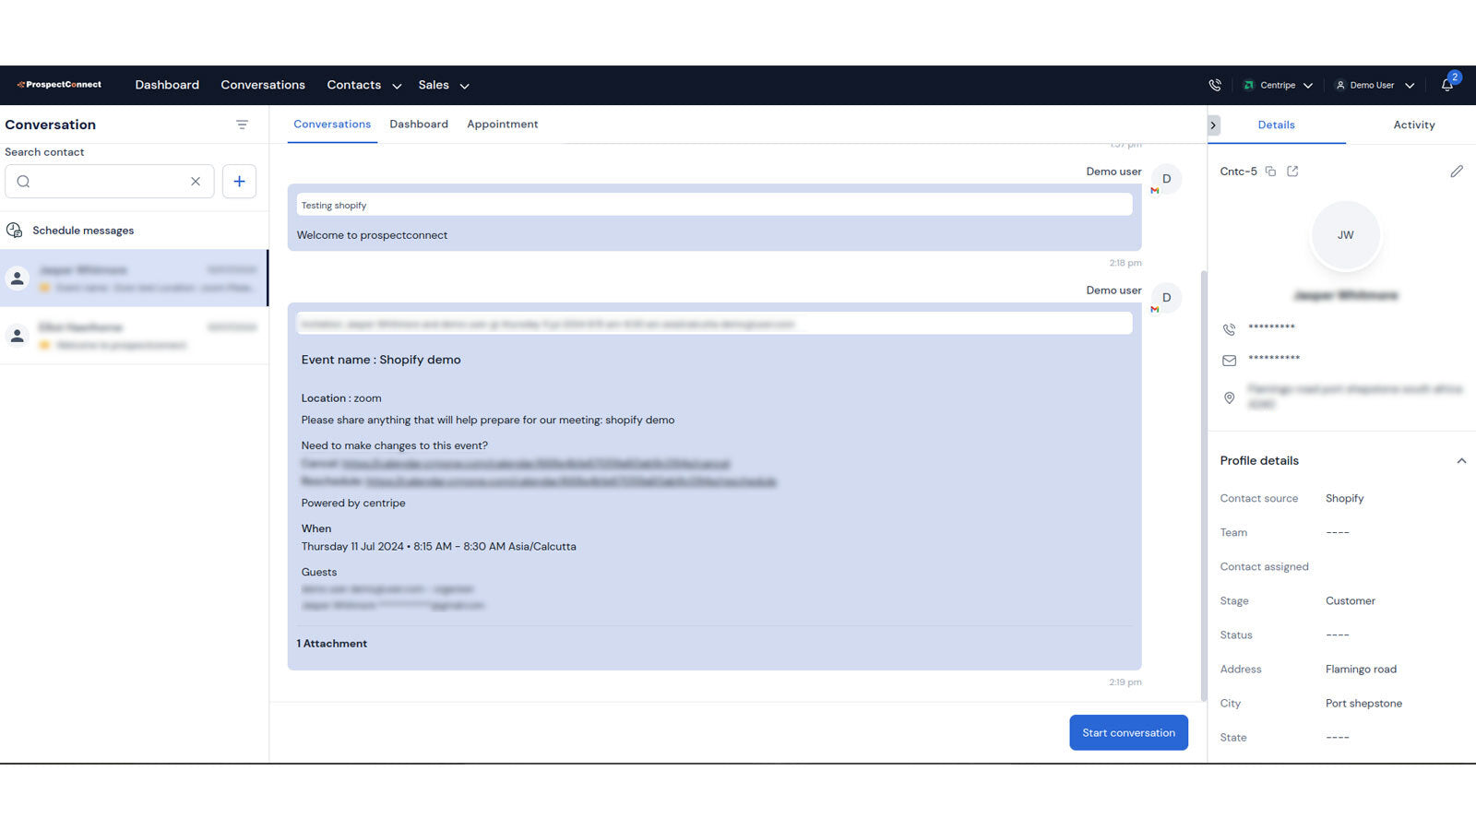Go to Conversations in top navigation

pyautogui.click(x=263, y=85)
